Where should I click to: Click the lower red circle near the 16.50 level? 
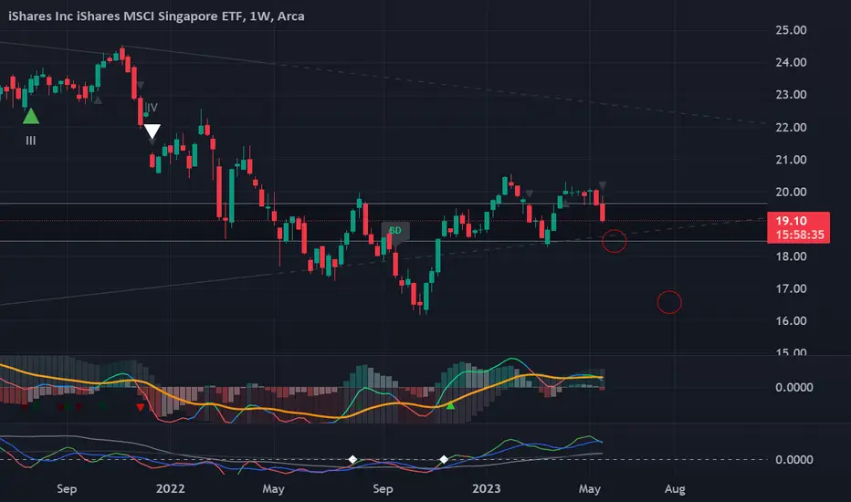click(x=669, y=302)
